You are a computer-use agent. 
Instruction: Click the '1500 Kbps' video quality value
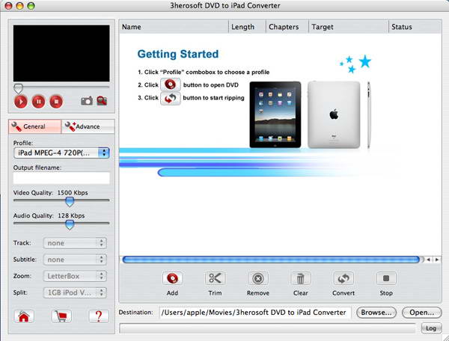coord(73,193)
